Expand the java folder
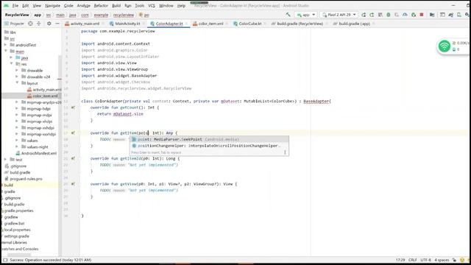471x265 pixels. (x=11, y=57)
